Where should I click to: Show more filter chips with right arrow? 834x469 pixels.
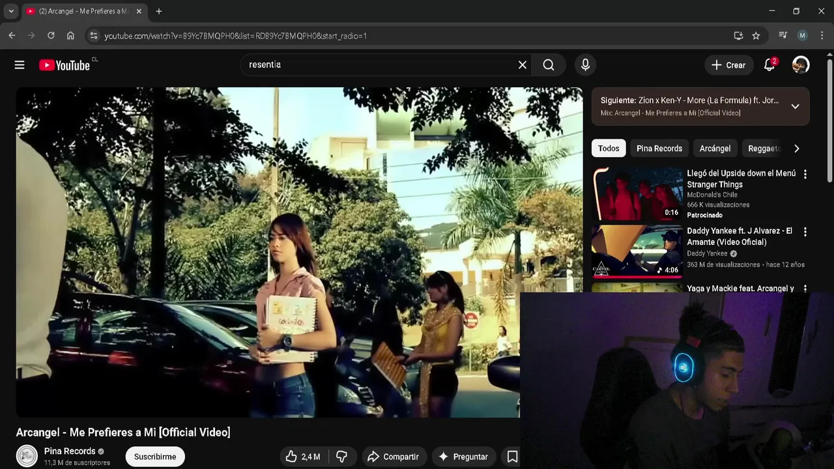(x=796, y=149)
